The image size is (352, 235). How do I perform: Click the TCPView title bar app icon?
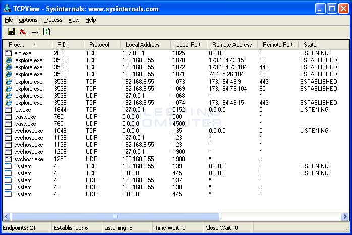pyautogui.click(x=7, y=8)
